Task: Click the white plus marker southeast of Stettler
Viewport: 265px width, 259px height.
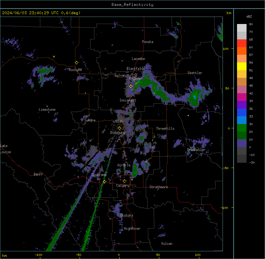Action: [188, 115]
